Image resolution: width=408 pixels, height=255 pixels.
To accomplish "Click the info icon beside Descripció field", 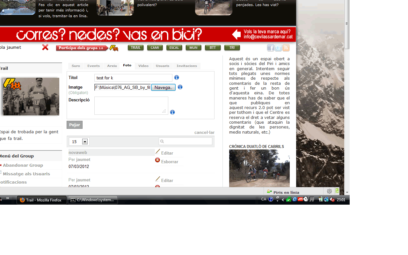I will [x=172, y=112].
